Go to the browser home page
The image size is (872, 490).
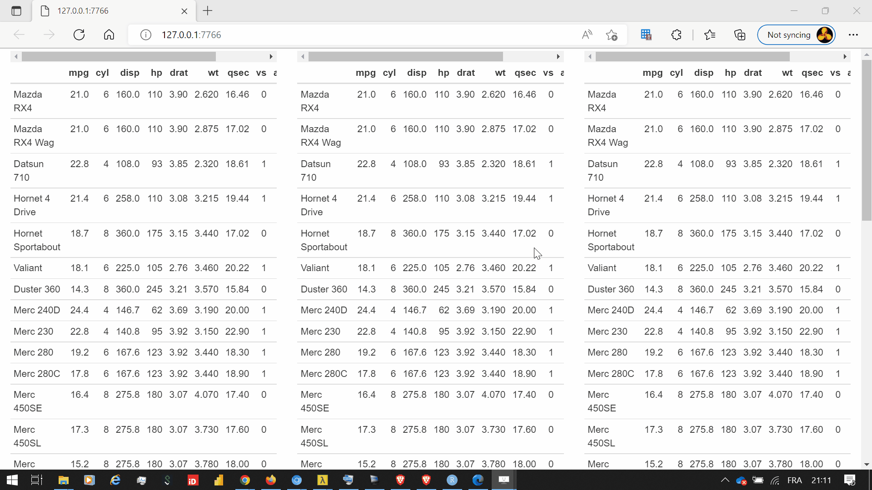click(x=109, y=35)
